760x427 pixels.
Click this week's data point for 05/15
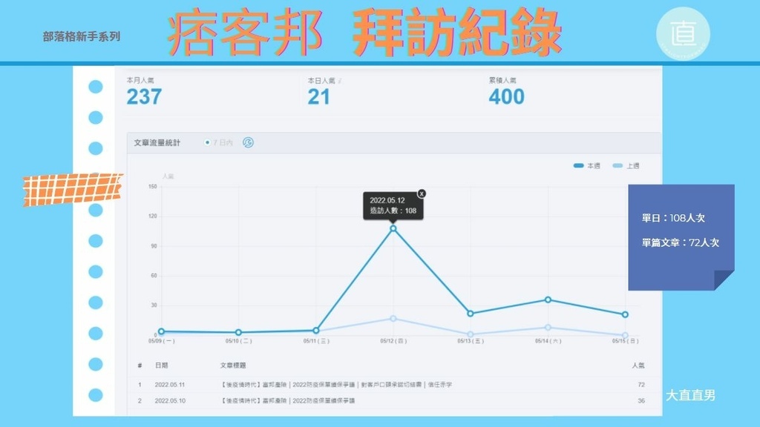625,314
